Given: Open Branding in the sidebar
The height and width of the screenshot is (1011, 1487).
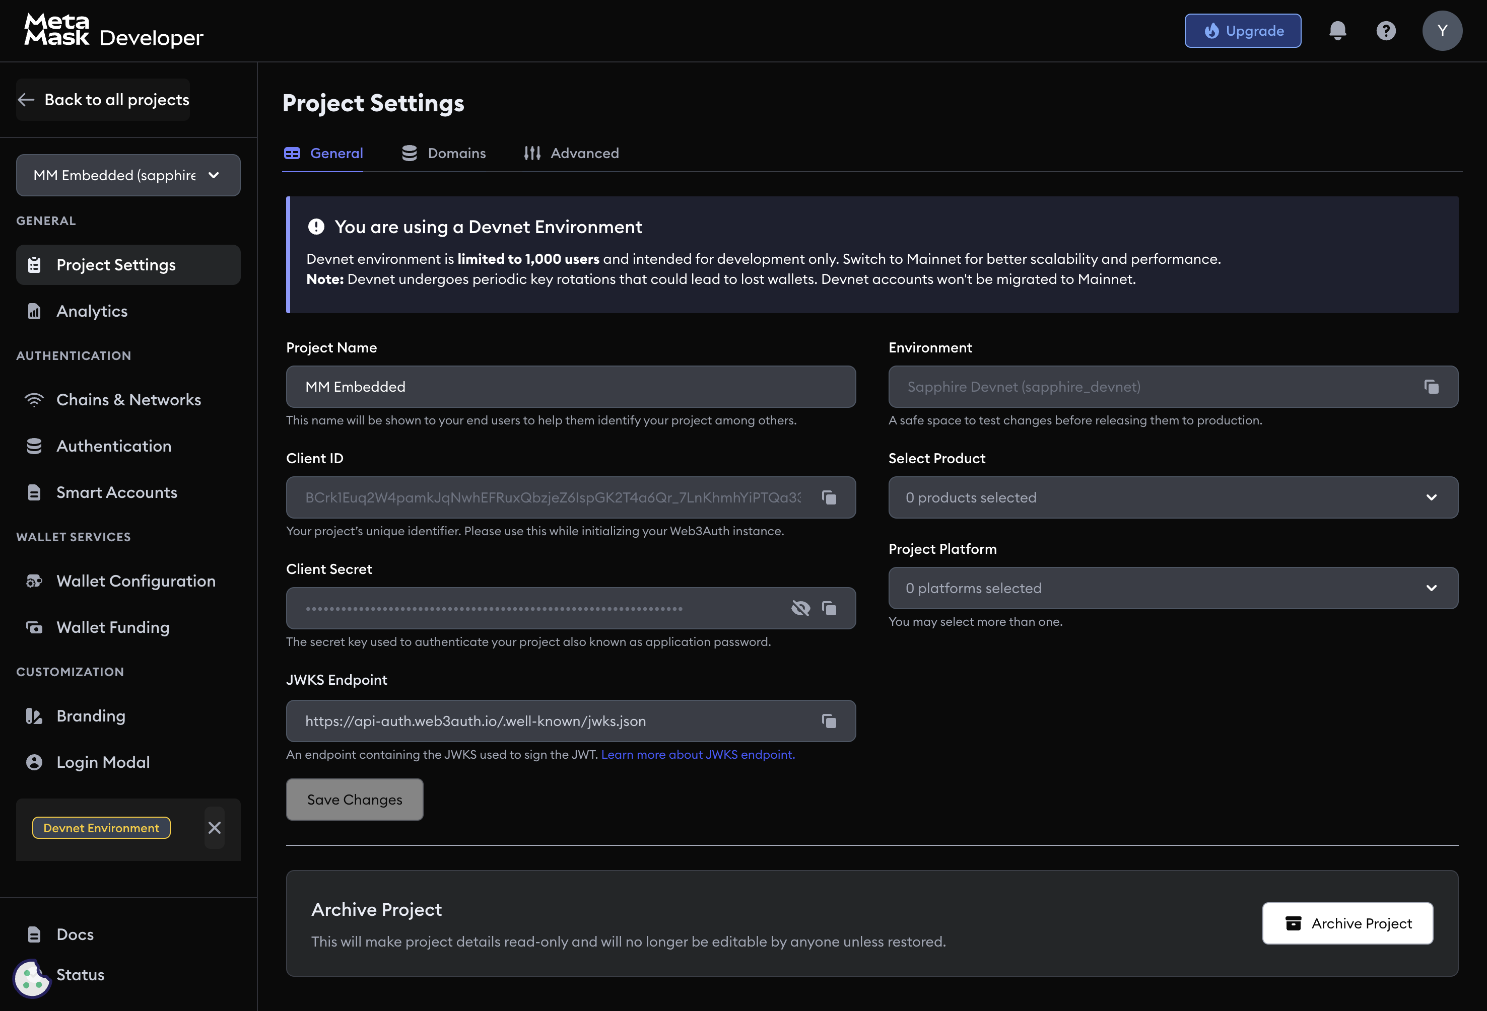Looking at the screenshot, I should [128, 715].
